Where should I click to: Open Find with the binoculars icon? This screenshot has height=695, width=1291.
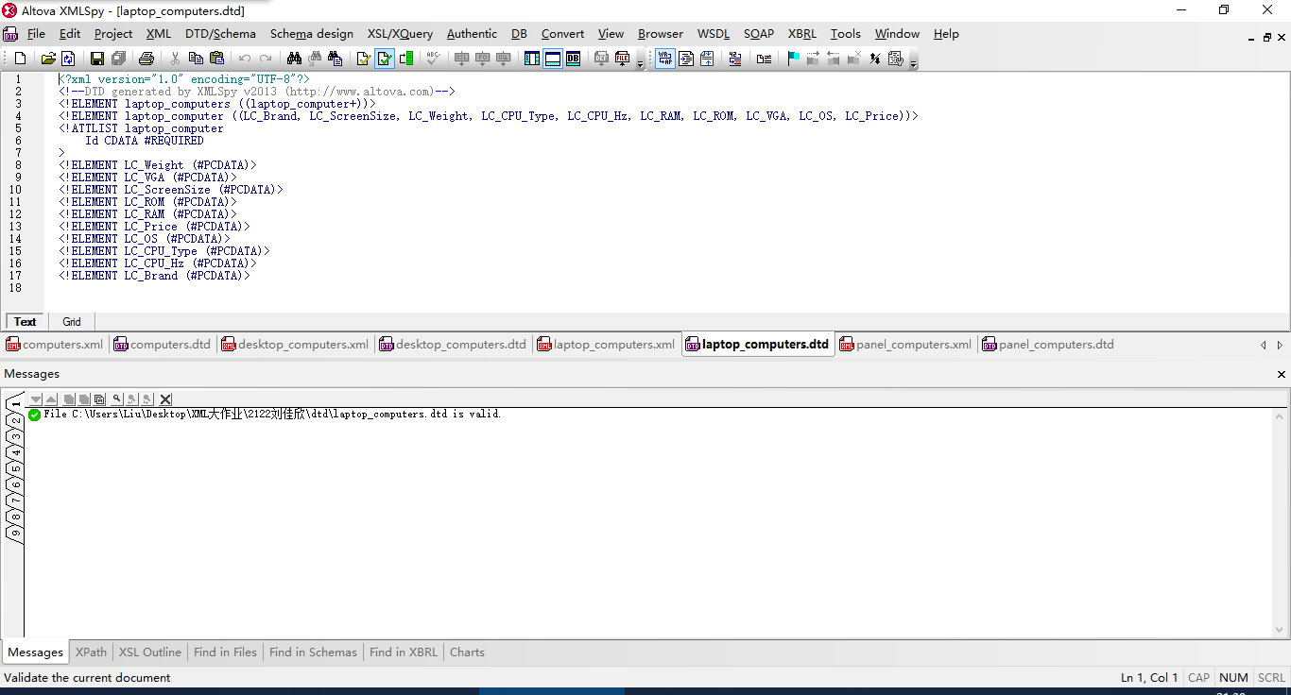(294, 59)
